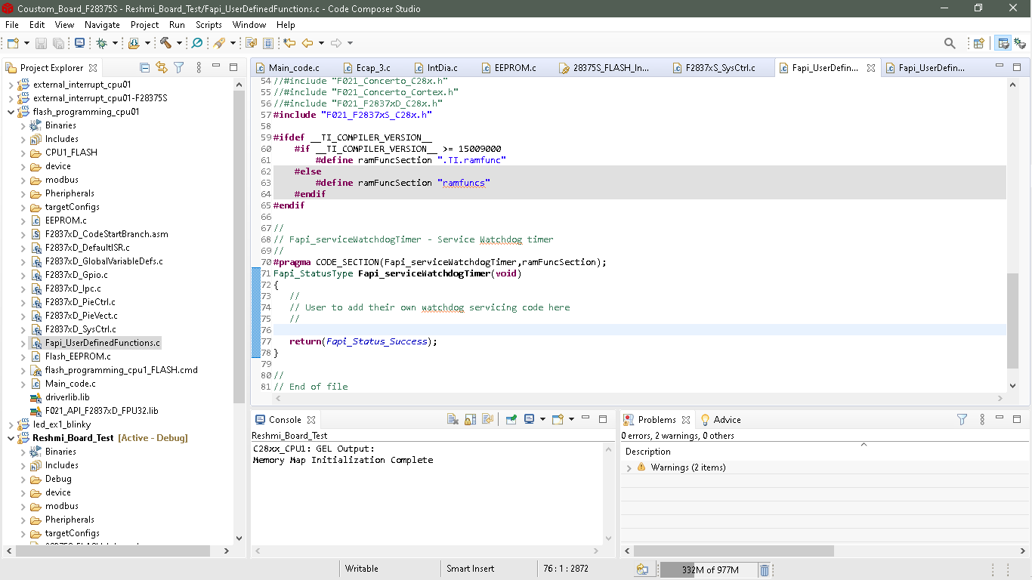The height and width of the screenshot is (580, 1032).
Task: Click the heap memory usage bar
Action: click(x=709, y=569)
